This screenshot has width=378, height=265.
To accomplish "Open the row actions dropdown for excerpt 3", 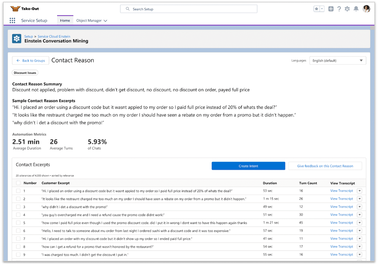I will [359, 206].
